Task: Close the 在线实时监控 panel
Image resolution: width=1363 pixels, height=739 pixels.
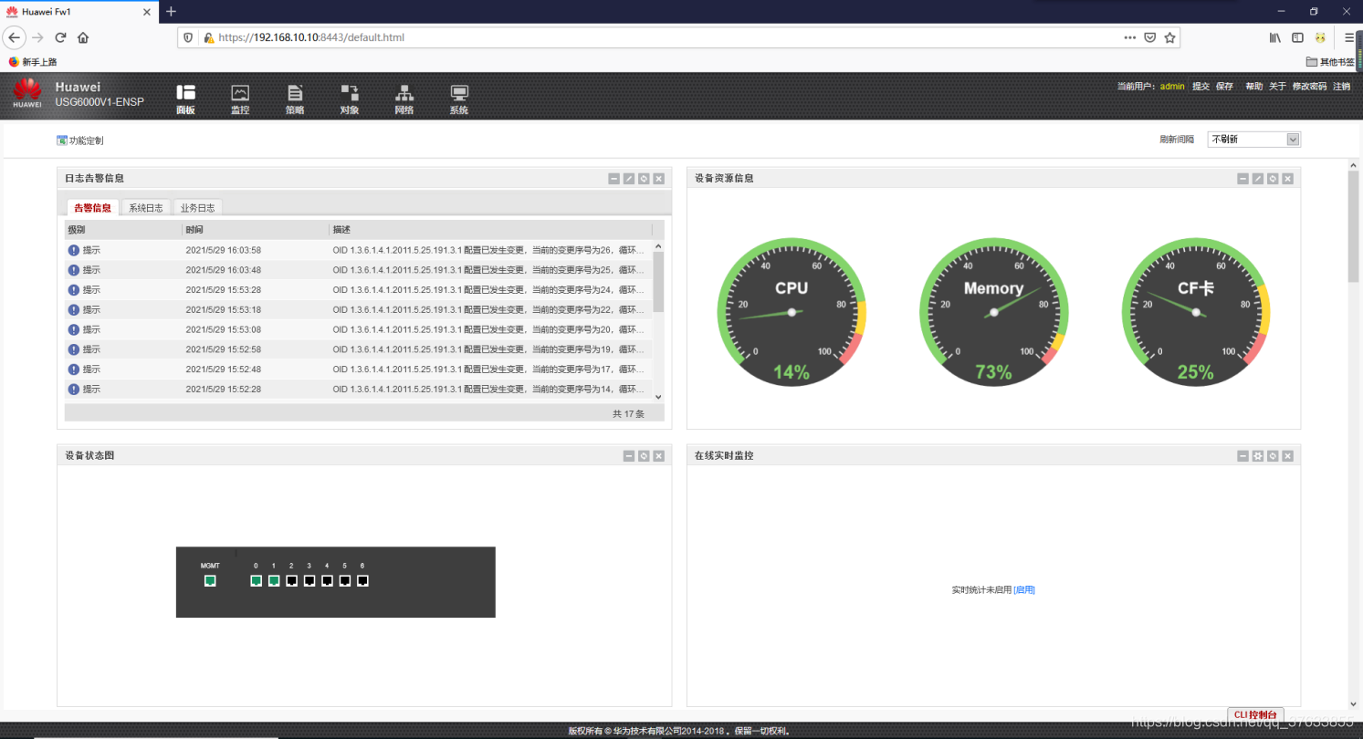Action: click(1287, 456)
